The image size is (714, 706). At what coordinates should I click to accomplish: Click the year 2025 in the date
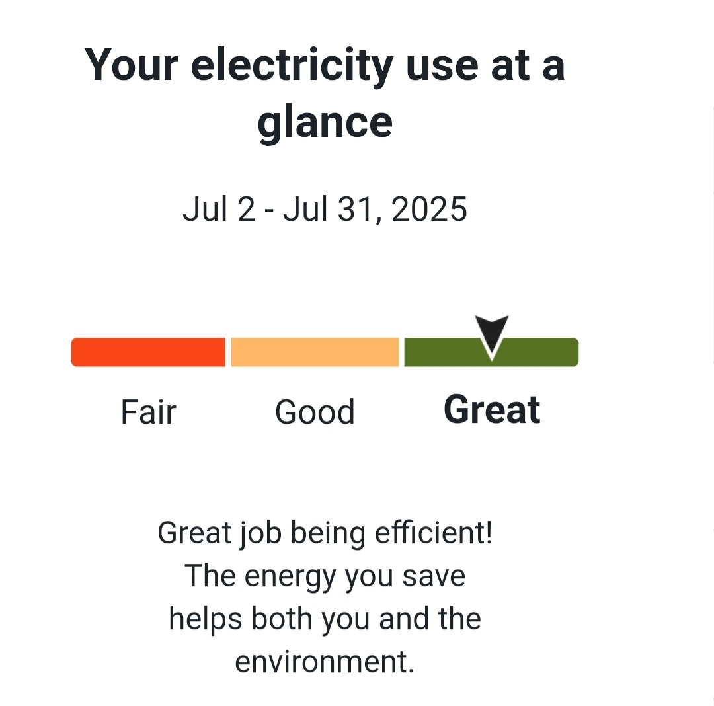[429, 210]
